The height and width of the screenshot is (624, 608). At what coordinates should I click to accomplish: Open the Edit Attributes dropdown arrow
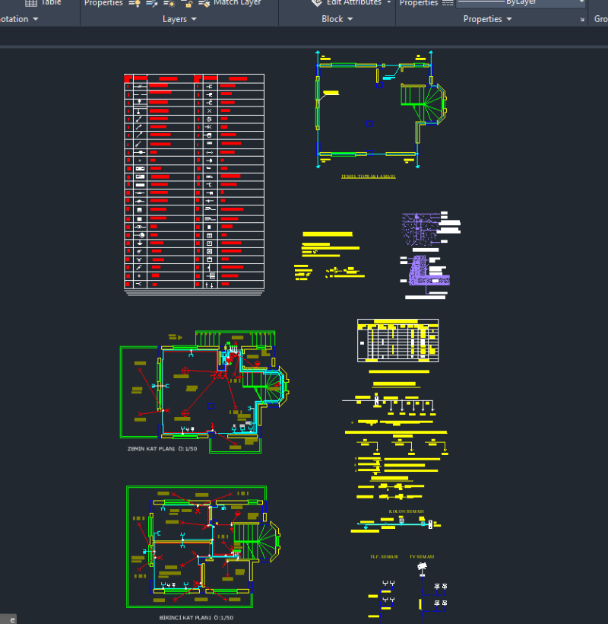coord(389,3)
